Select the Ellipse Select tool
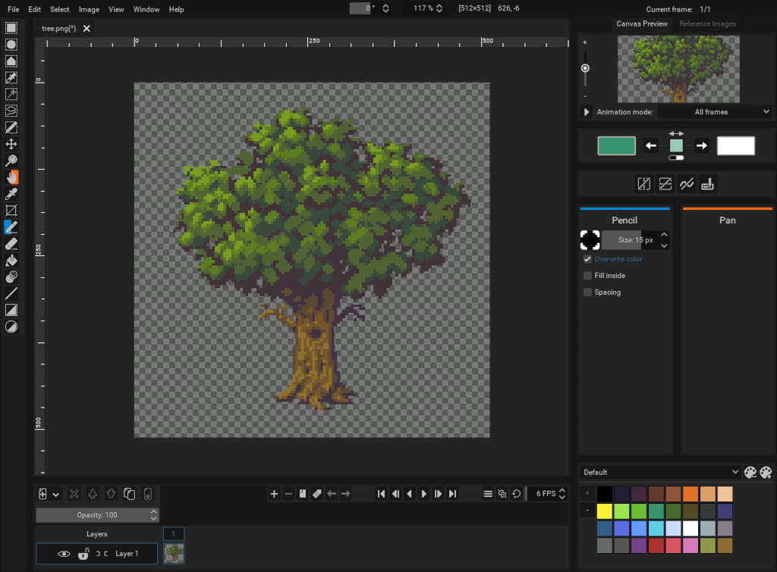Image resolution: width=777 pixels, height=572 pixels. pyautogui.click(x=11, y=44)
